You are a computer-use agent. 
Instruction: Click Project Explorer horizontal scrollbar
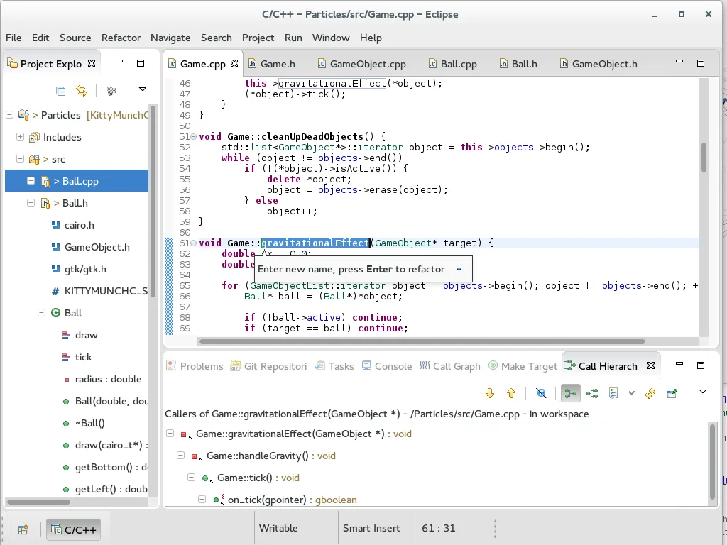point(38,502)
